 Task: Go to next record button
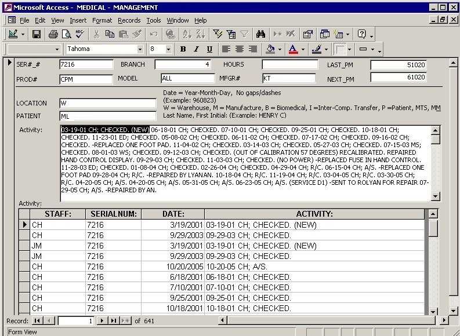[102, 320]
